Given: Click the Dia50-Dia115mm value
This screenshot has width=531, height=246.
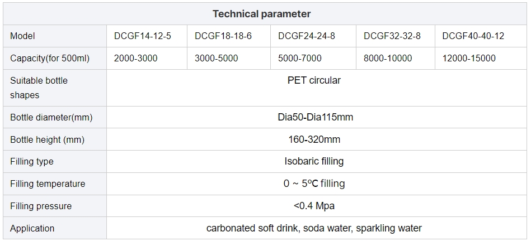Looking at the screenshot, I should pyautogui.click(x=315, y=117).
